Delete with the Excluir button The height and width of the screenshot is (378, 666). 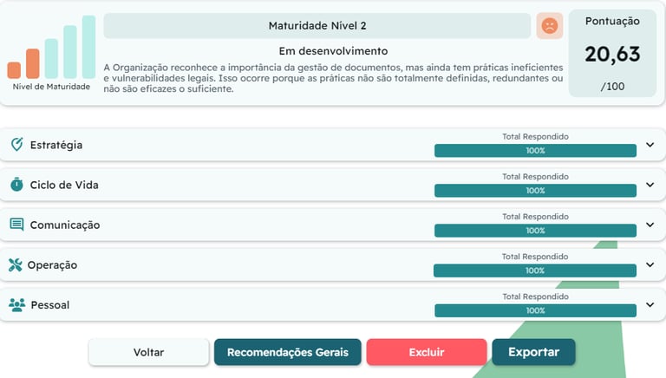click(427, 352)
